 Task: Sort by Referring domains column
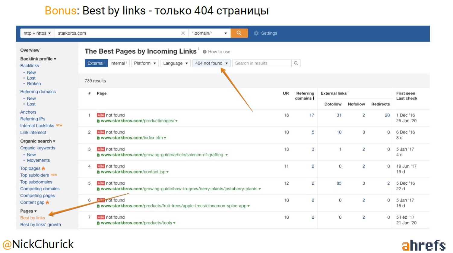click(x=305, y=96)
